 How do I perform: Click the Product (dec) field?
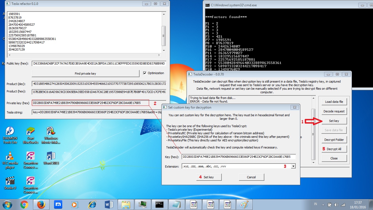point(99,84)
